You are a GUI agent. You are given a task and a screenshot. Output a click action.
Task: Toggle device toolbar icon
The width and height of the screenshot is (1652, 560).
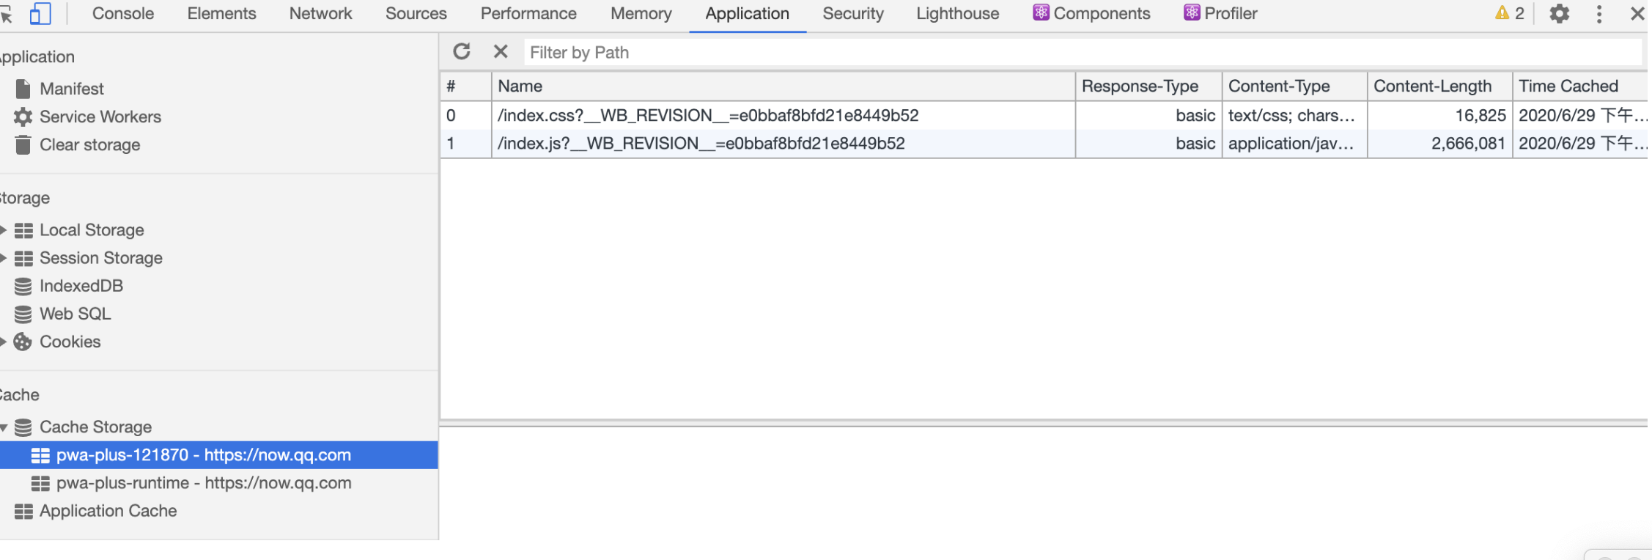tap(40, 13)
